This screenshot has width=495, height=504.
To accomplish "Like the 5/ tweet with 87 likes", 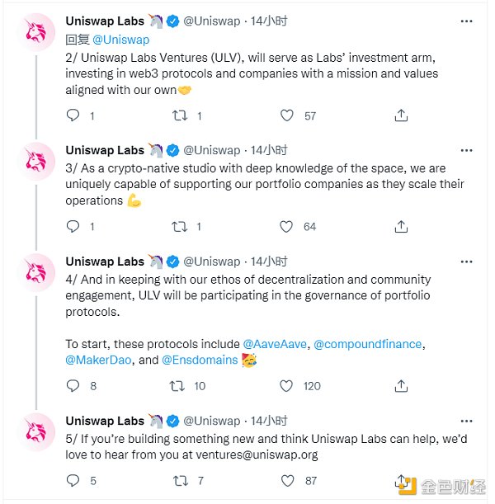I will (286, 480).
